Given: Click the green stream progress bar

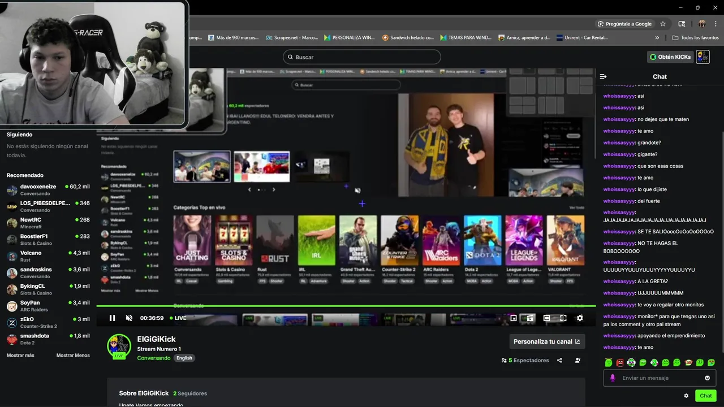Looking at the screenshot, I should click(346, 306).
